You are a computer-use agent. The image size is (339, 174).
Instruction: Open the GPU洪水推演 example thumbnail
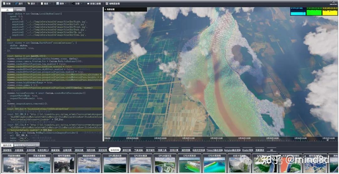tap(140, 164)
